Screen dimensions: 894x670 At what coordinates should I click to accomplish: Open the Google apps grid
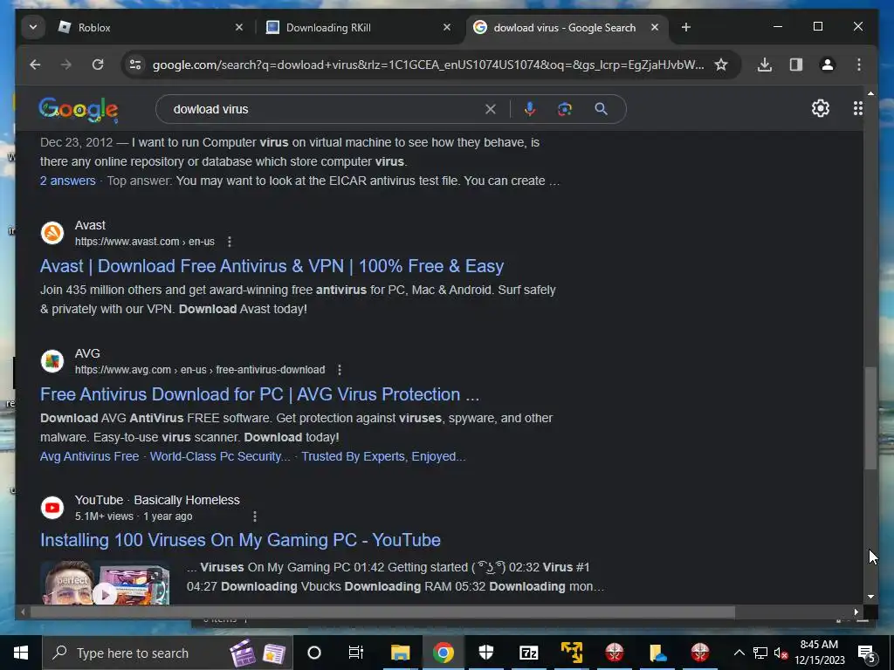click(857, 108)
